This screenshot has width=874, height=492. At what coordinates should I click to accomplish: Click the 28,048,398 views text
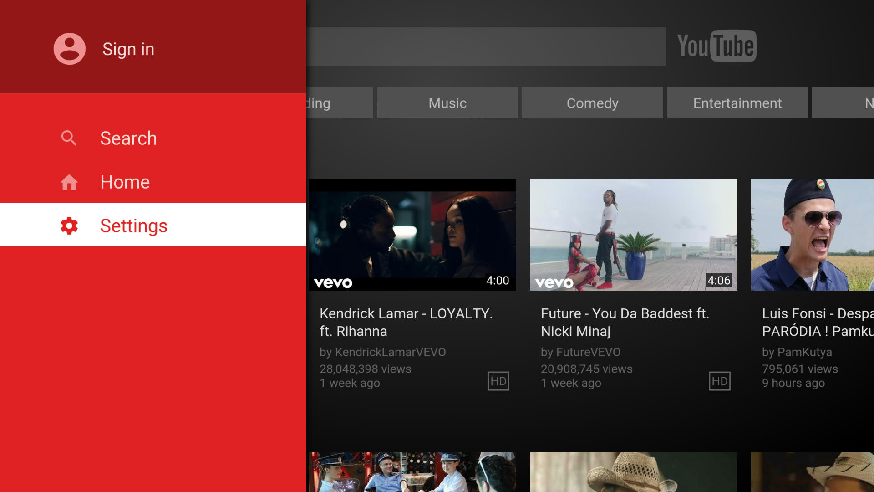(x=365, y=369)
